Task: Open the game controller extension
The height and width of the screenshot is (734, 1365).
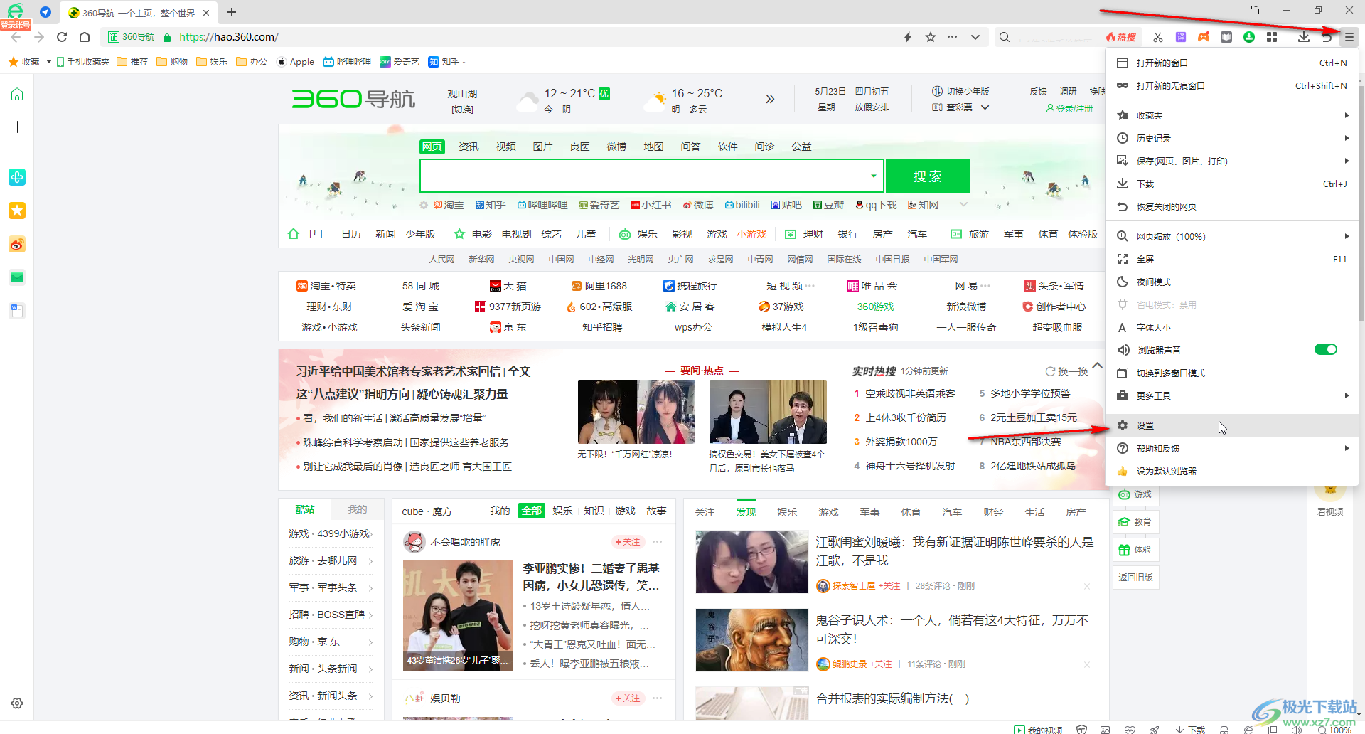Action: (1204, 37)
